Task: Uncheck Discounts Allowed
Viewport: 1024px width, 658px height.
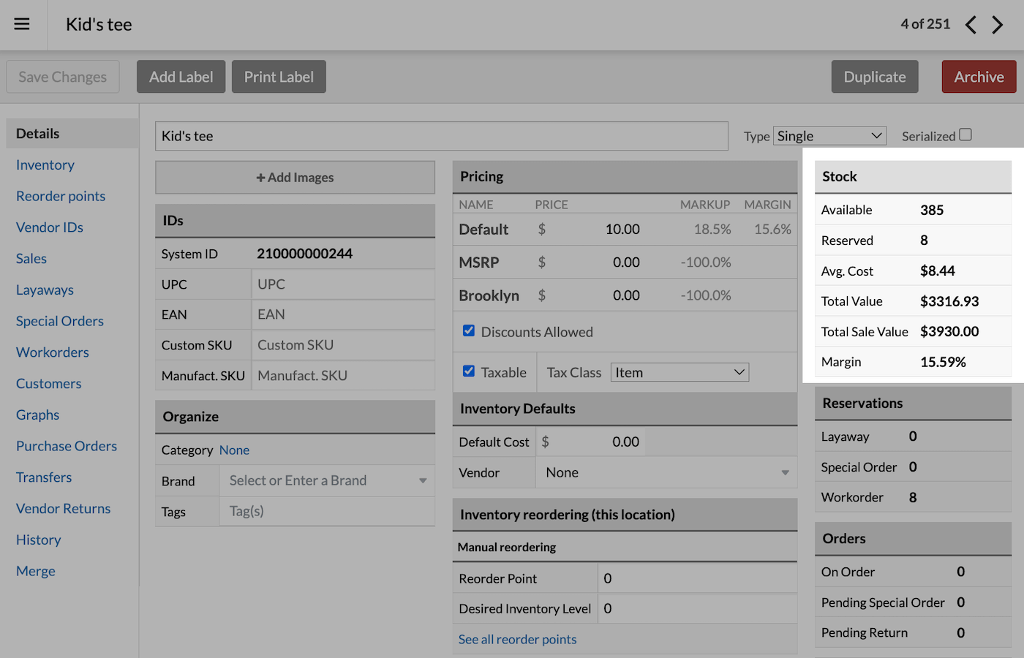Action: coord(469,331)
